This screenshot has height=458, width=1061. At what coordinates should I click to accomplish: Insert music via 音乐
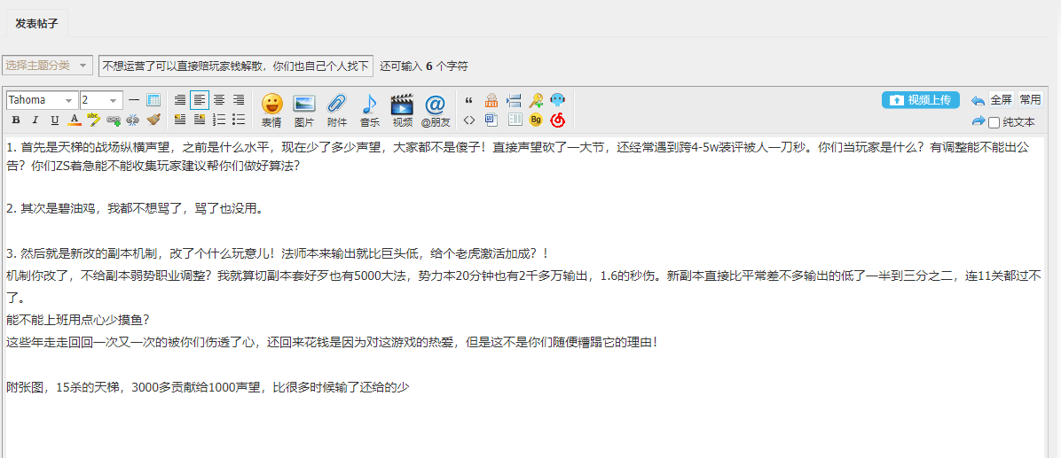[x=369, y=110]
